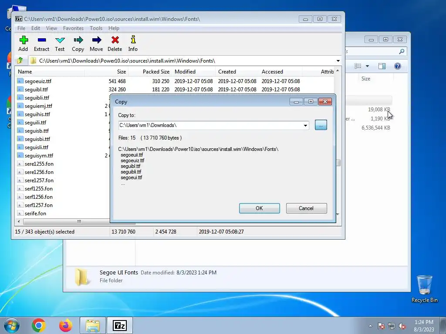Select serf1256.fon in the file list
Screen dimensions: 446x334
(x=39, y=197)
